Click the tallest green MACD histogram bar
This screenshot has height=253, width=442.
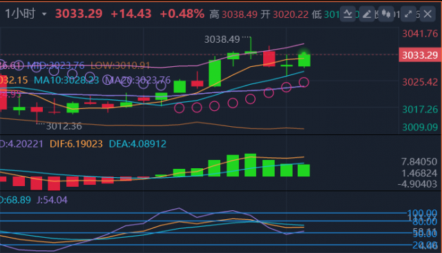(x=250, y=165)
